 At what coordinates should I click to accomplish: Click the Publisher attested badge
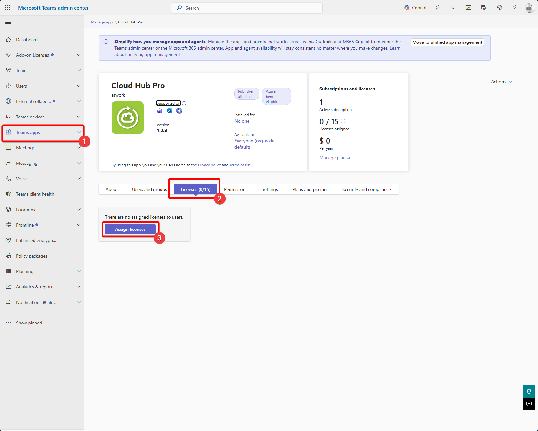coord(247,94)
